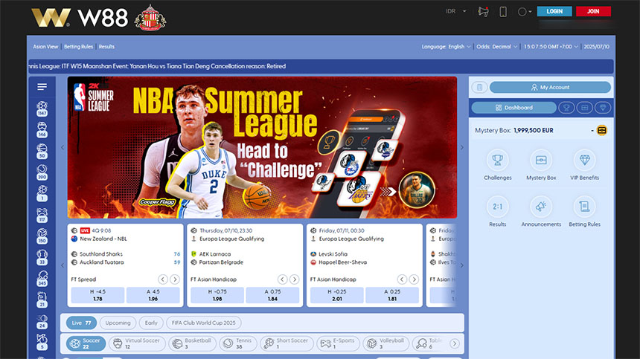Image resolution: width=640 pixels, height=359 pixels.
Task: Open the Results 2:1 shortcut
Action: (498, 212)
